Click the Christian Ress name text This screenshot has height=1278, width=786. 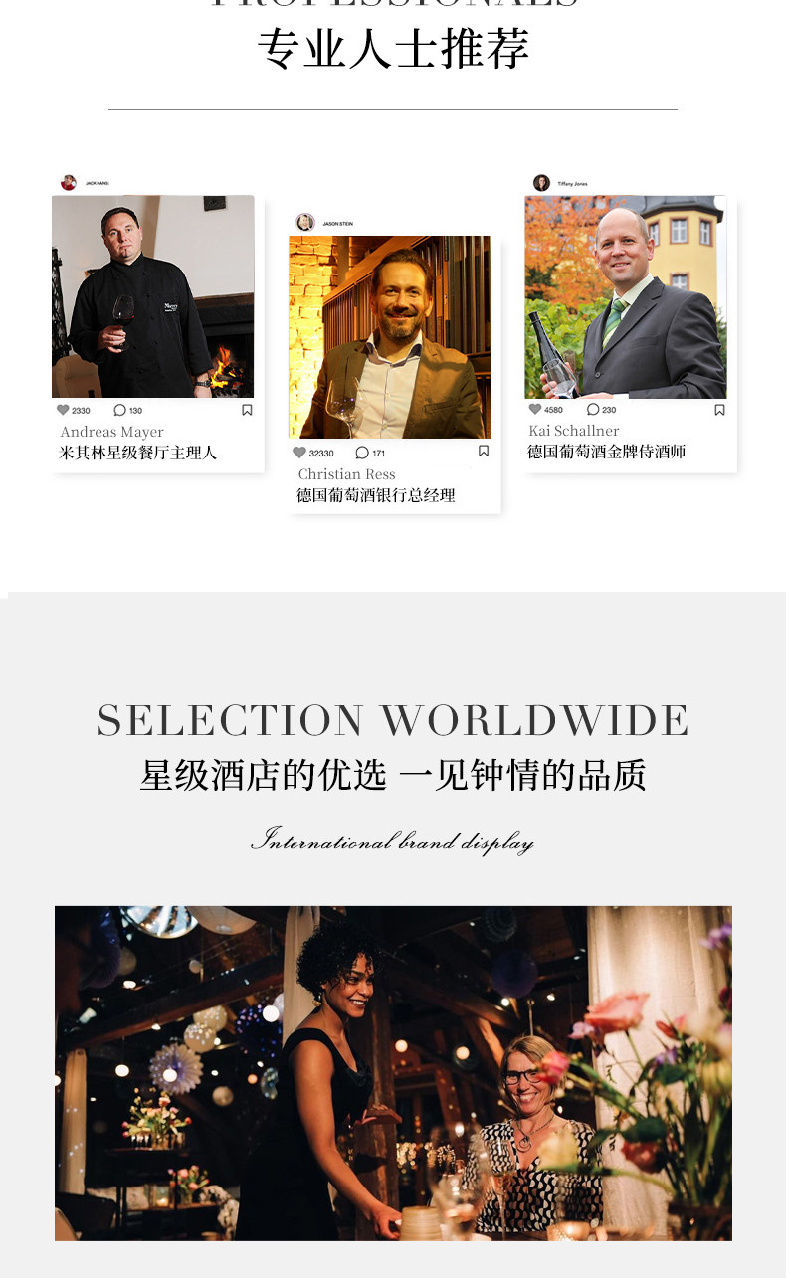347,474
